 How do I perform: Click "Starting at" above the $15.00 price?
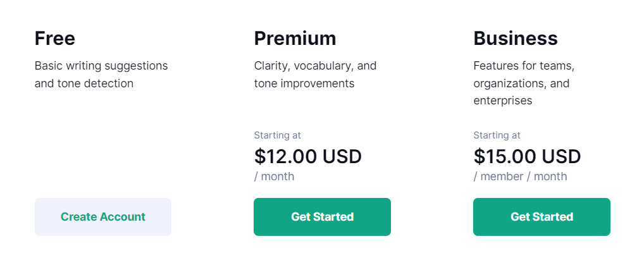click(497, 135)
